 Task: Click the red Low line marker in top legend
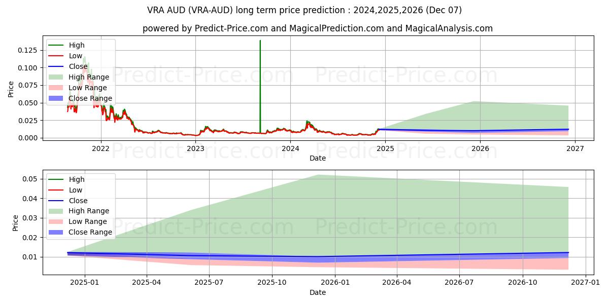click(56, 56)
